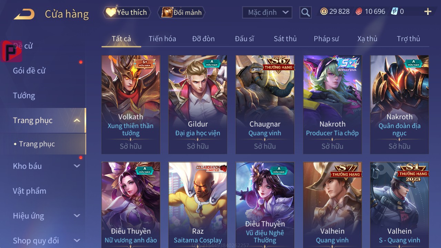Select the Raz Saitama Cosplay skin card
The image size is (441, 248).
(x=198, y=205)
